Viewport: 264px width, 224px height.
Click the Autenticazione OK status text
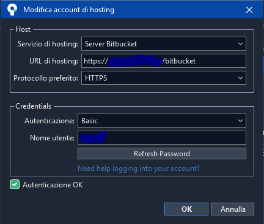point(53,185)
